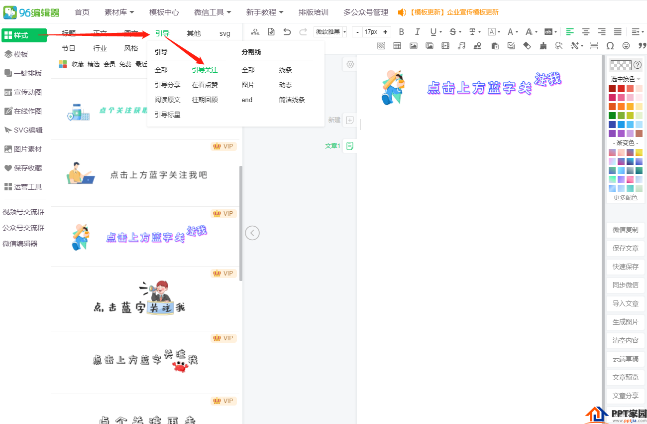Insert a special character Omega
The height and width of the screenshot is (424, 647).
click(x=610, y=46)
